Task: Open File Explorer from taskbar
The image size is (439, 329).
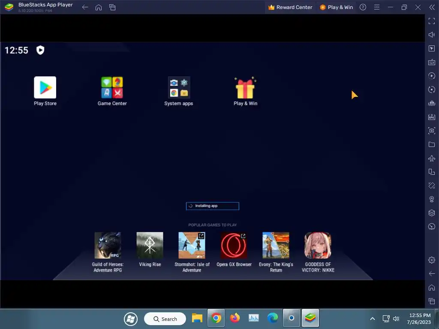Action: 197,318
